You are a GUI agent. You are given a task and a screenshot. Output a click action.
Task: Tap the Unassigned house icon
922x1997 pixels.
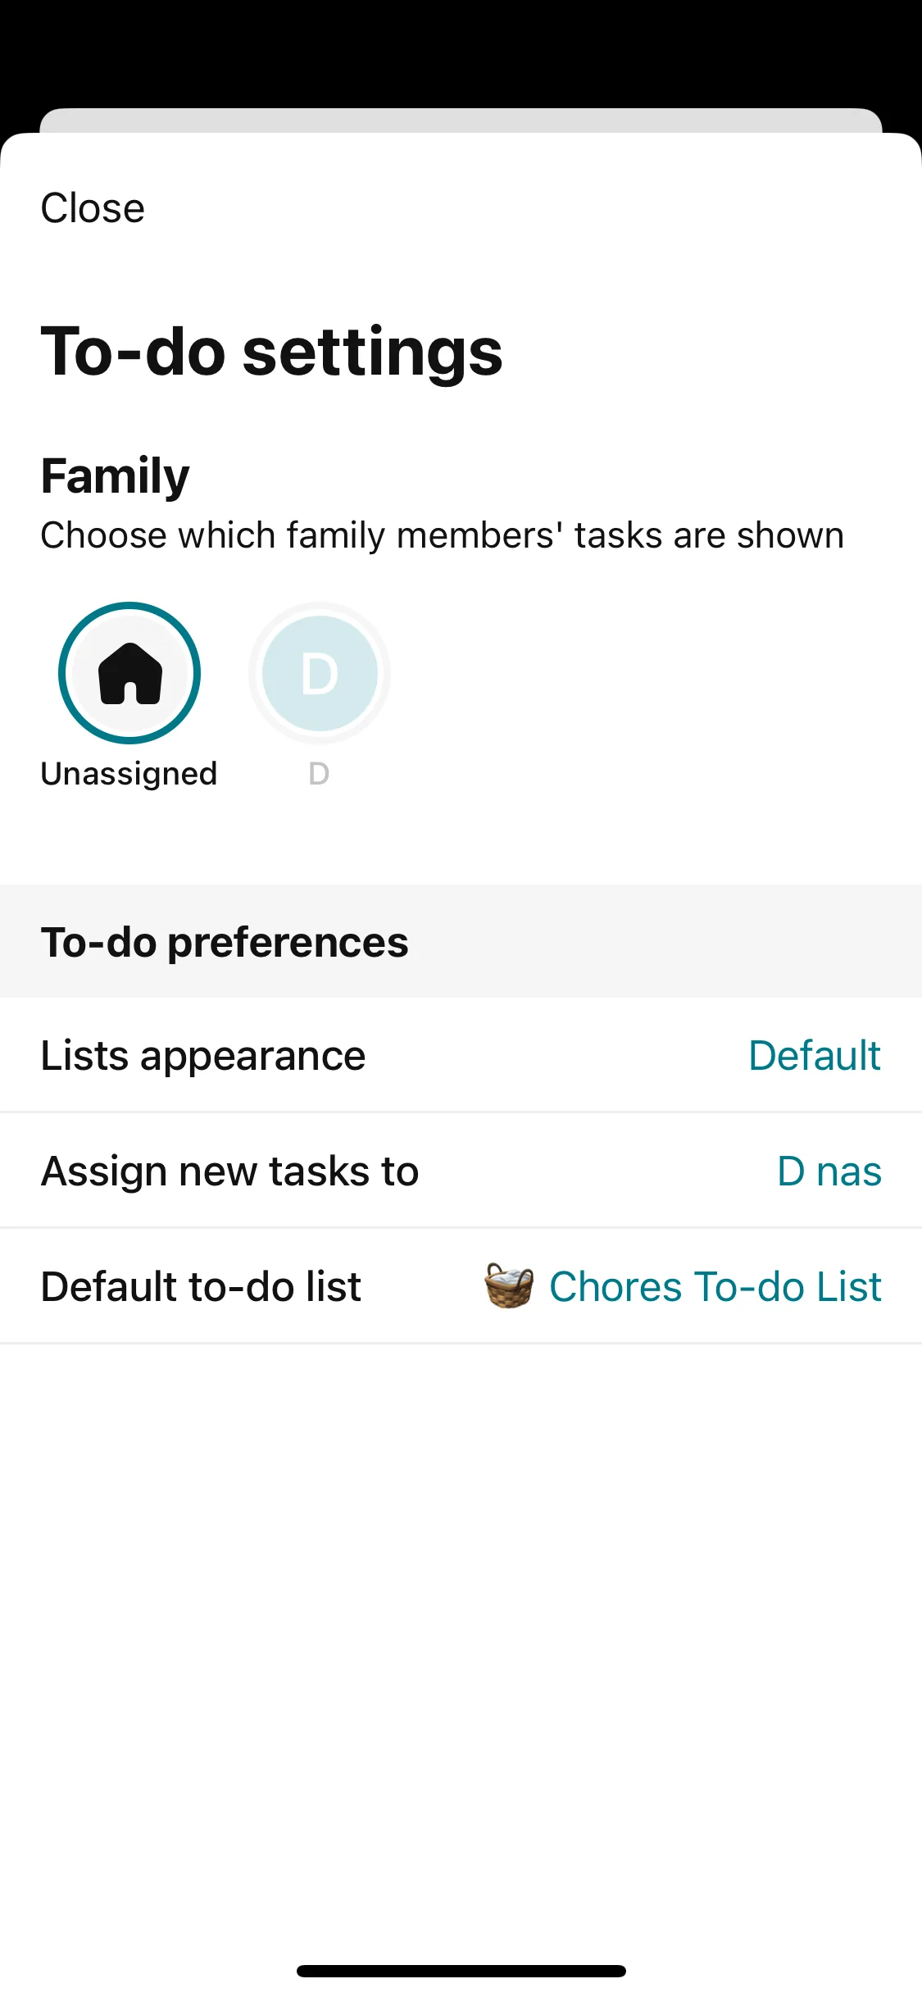click(x=129, y=673)
